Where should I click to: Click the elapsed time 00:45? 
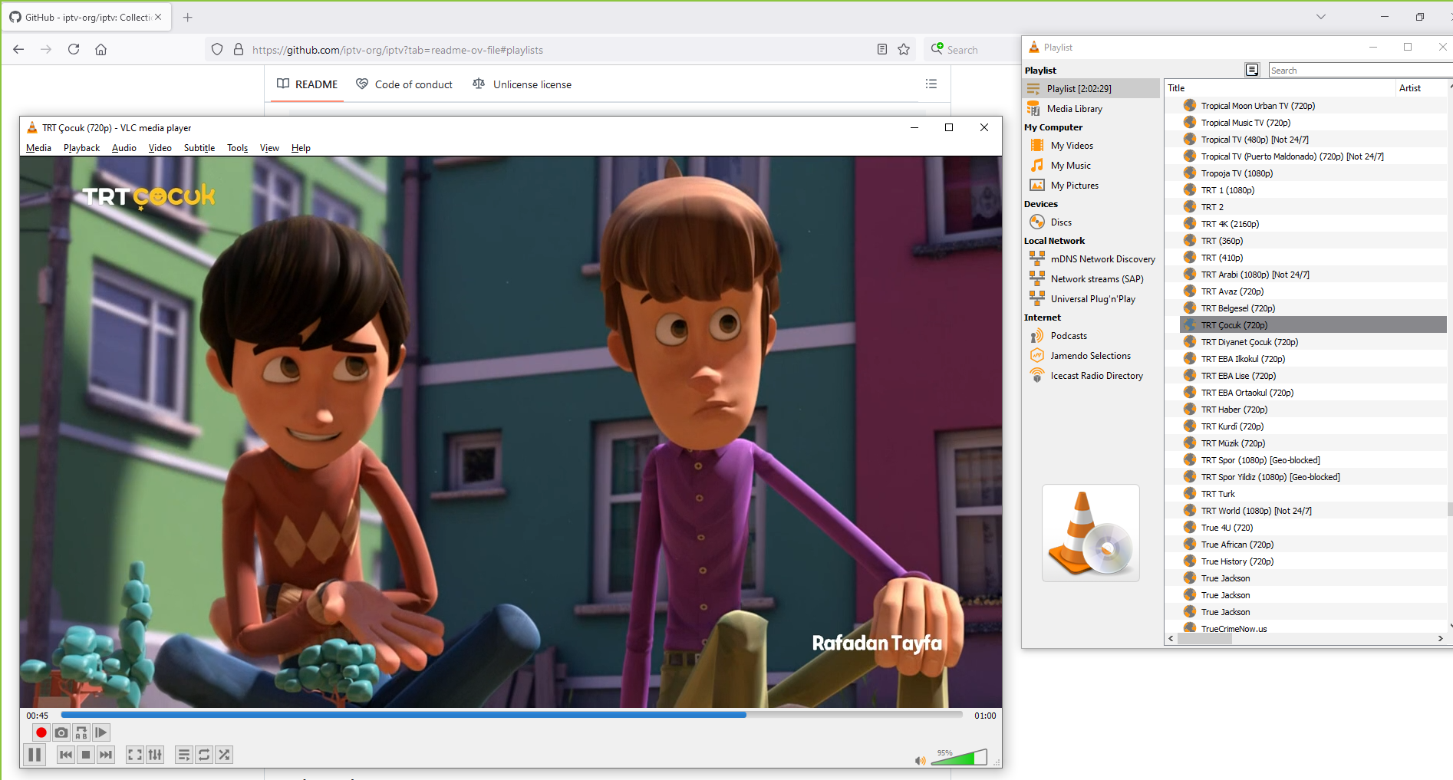click(38, 716)
